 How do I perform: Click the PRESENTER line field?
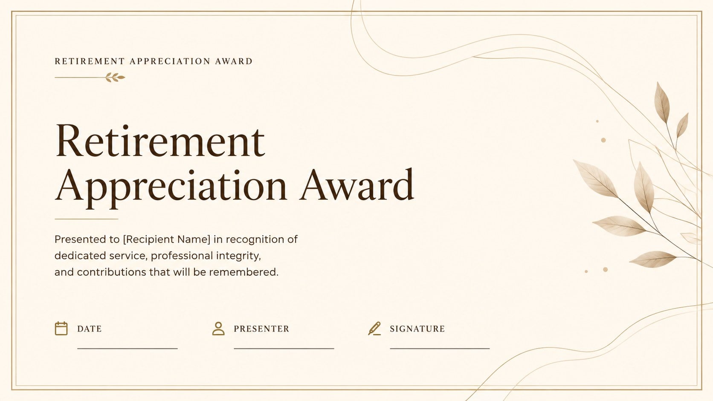284,348
